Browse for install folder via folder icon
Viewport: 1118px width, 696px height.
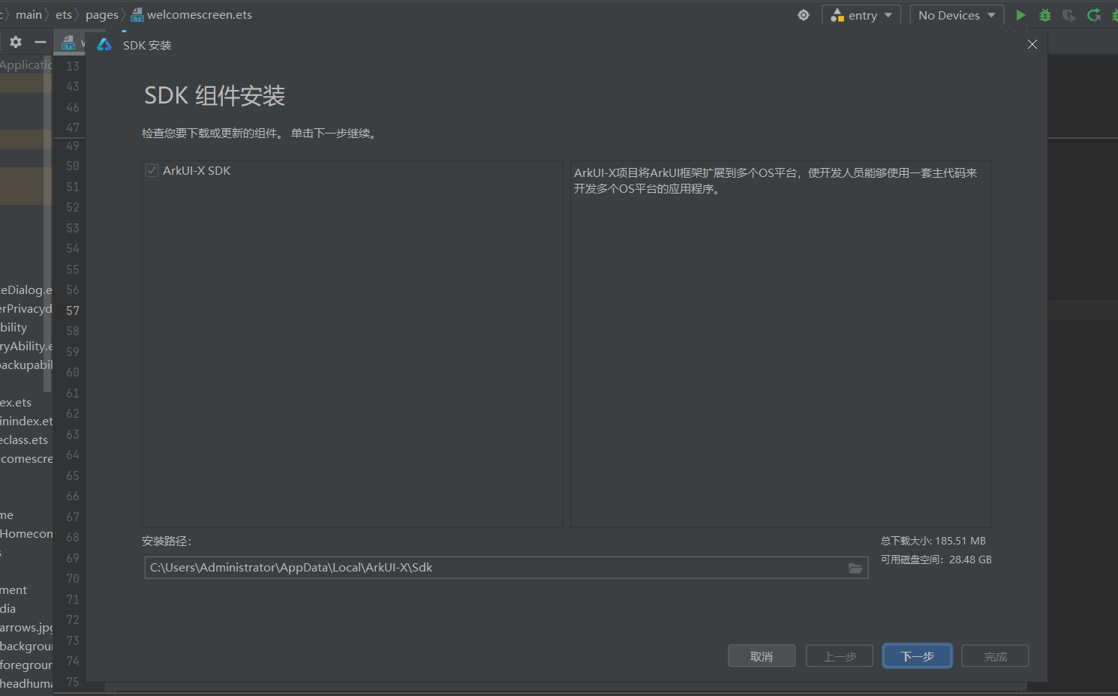855,568
